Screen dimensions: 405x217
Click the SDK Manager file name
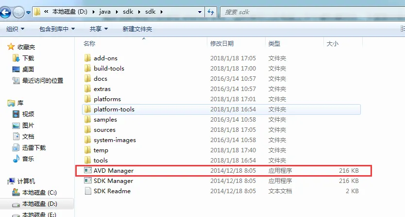[113, 181]
